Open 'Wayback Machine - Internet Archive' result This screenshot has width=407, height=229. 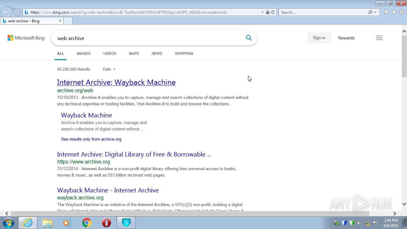(x=108, y=190)
